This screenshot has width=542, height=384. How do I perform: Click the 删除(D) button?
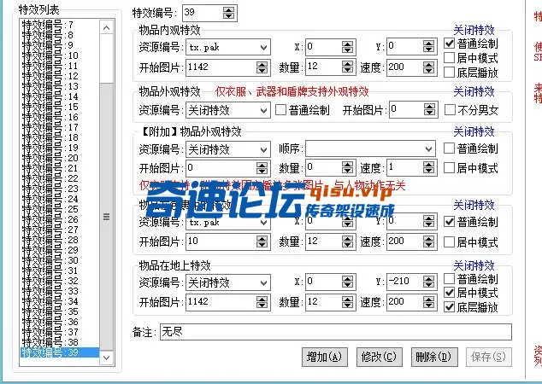(434, 357)
